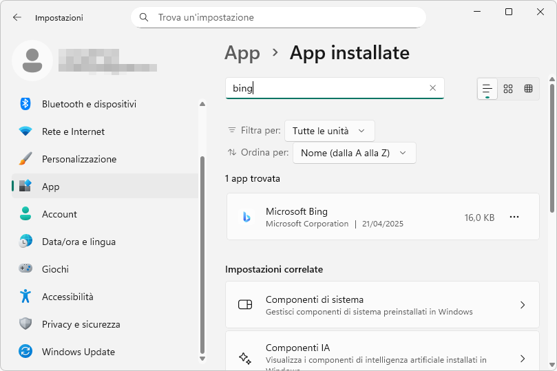Screen dimensions: 557x371
Task: Click the 16,0 KB size value
Action: pyautogui.click(x=479, y=218)
